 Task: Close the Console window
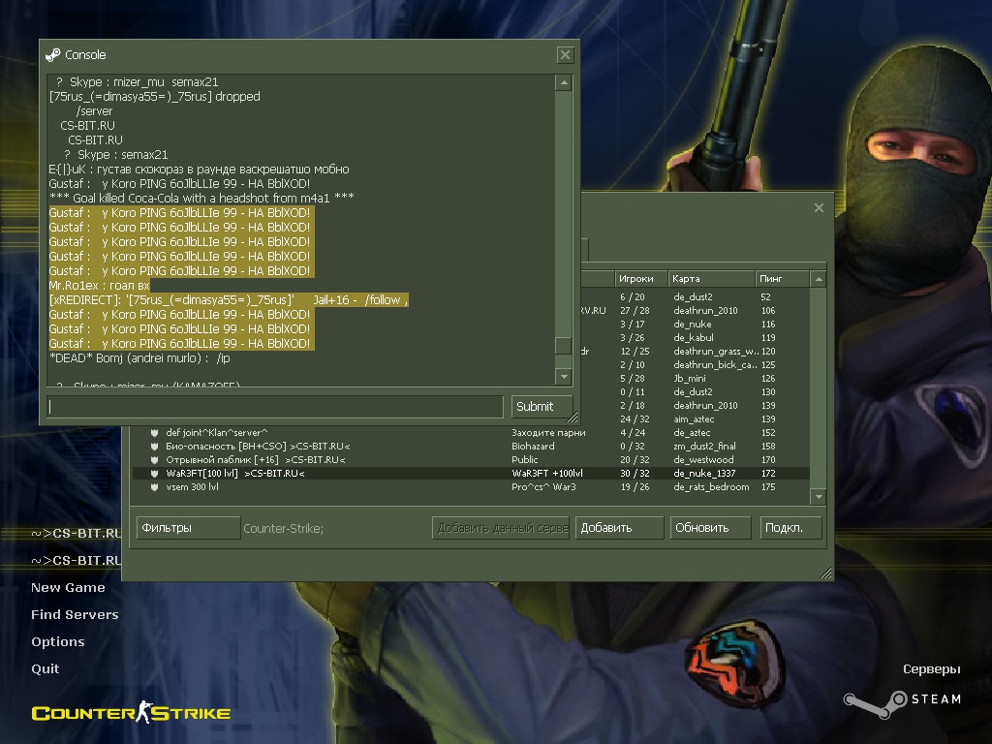pos(565,55)
